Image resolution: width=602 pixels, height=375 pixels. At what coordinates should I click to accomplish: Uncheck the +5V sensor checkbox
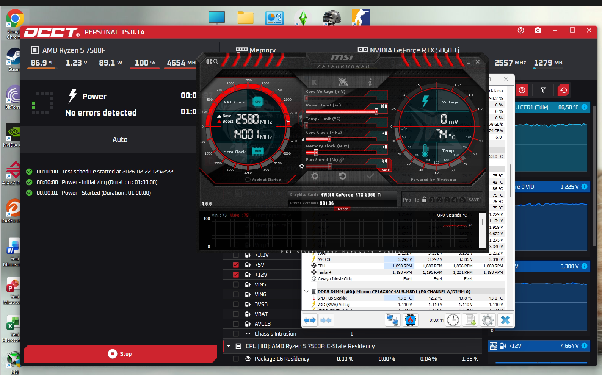click(236, 265)
